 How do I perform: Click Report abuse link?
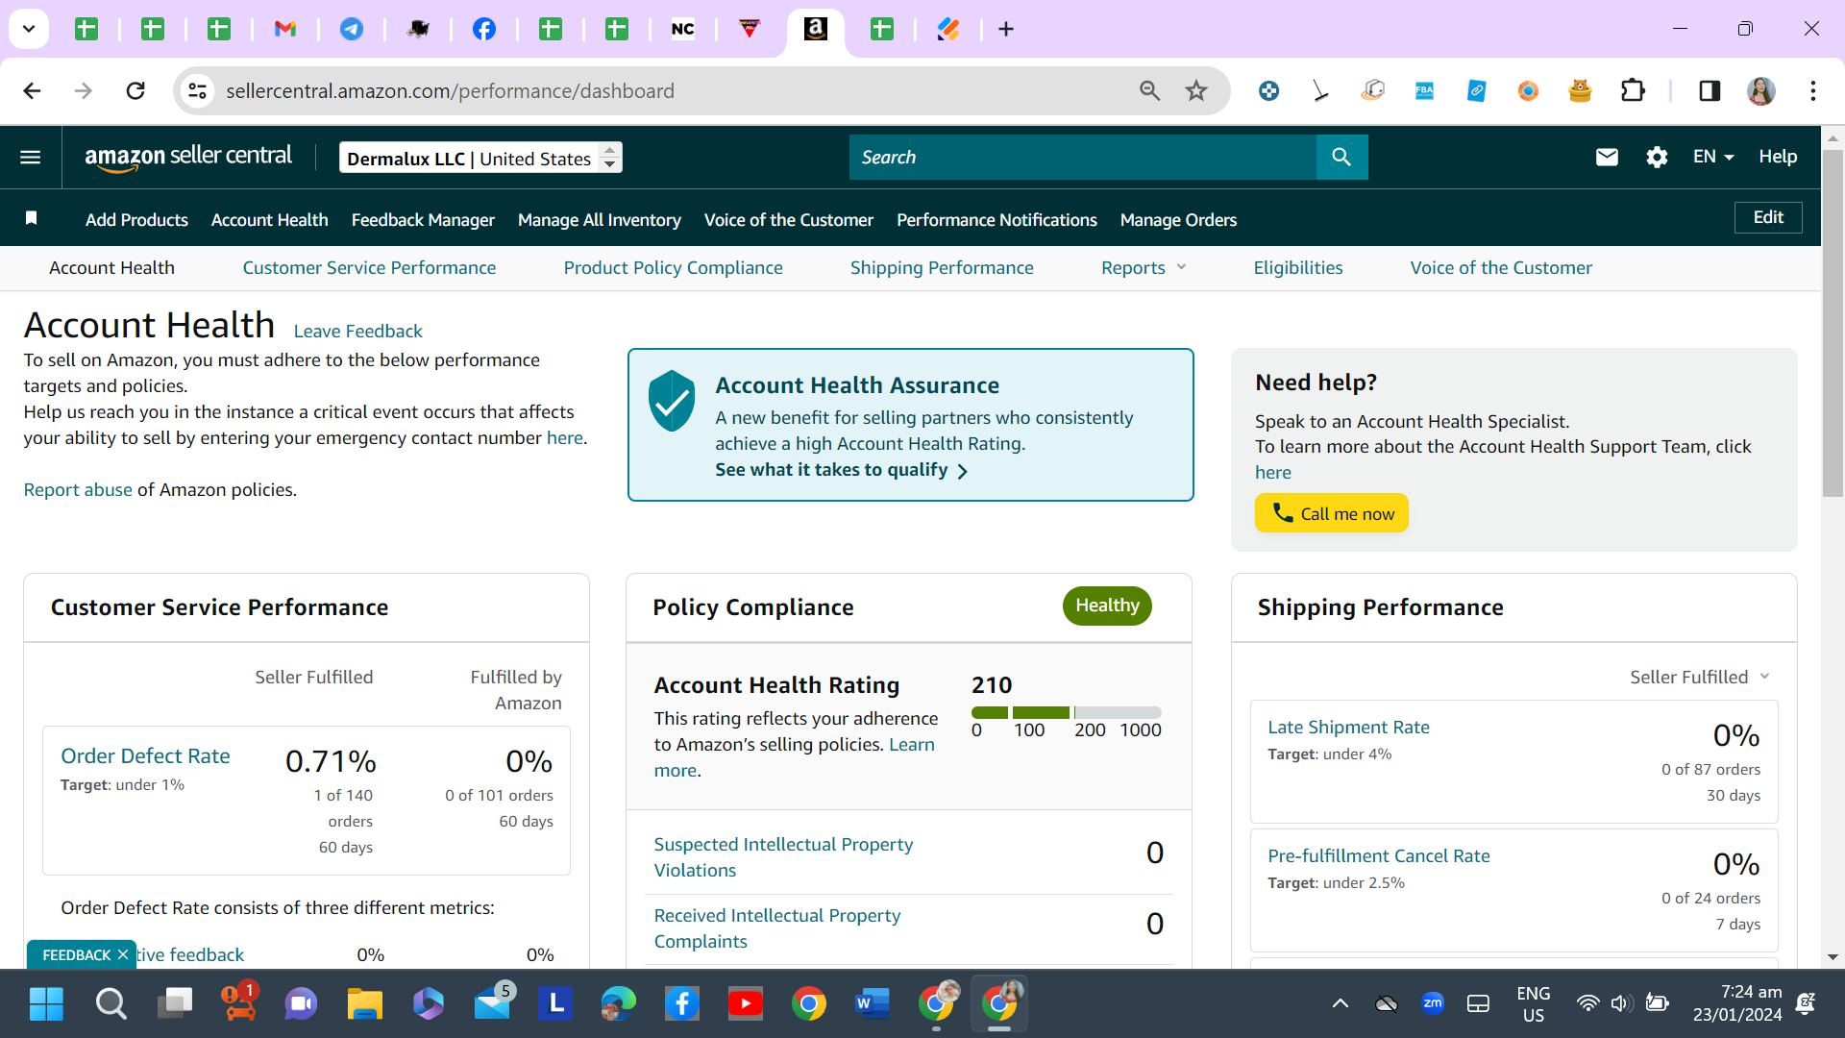[78, 489]
